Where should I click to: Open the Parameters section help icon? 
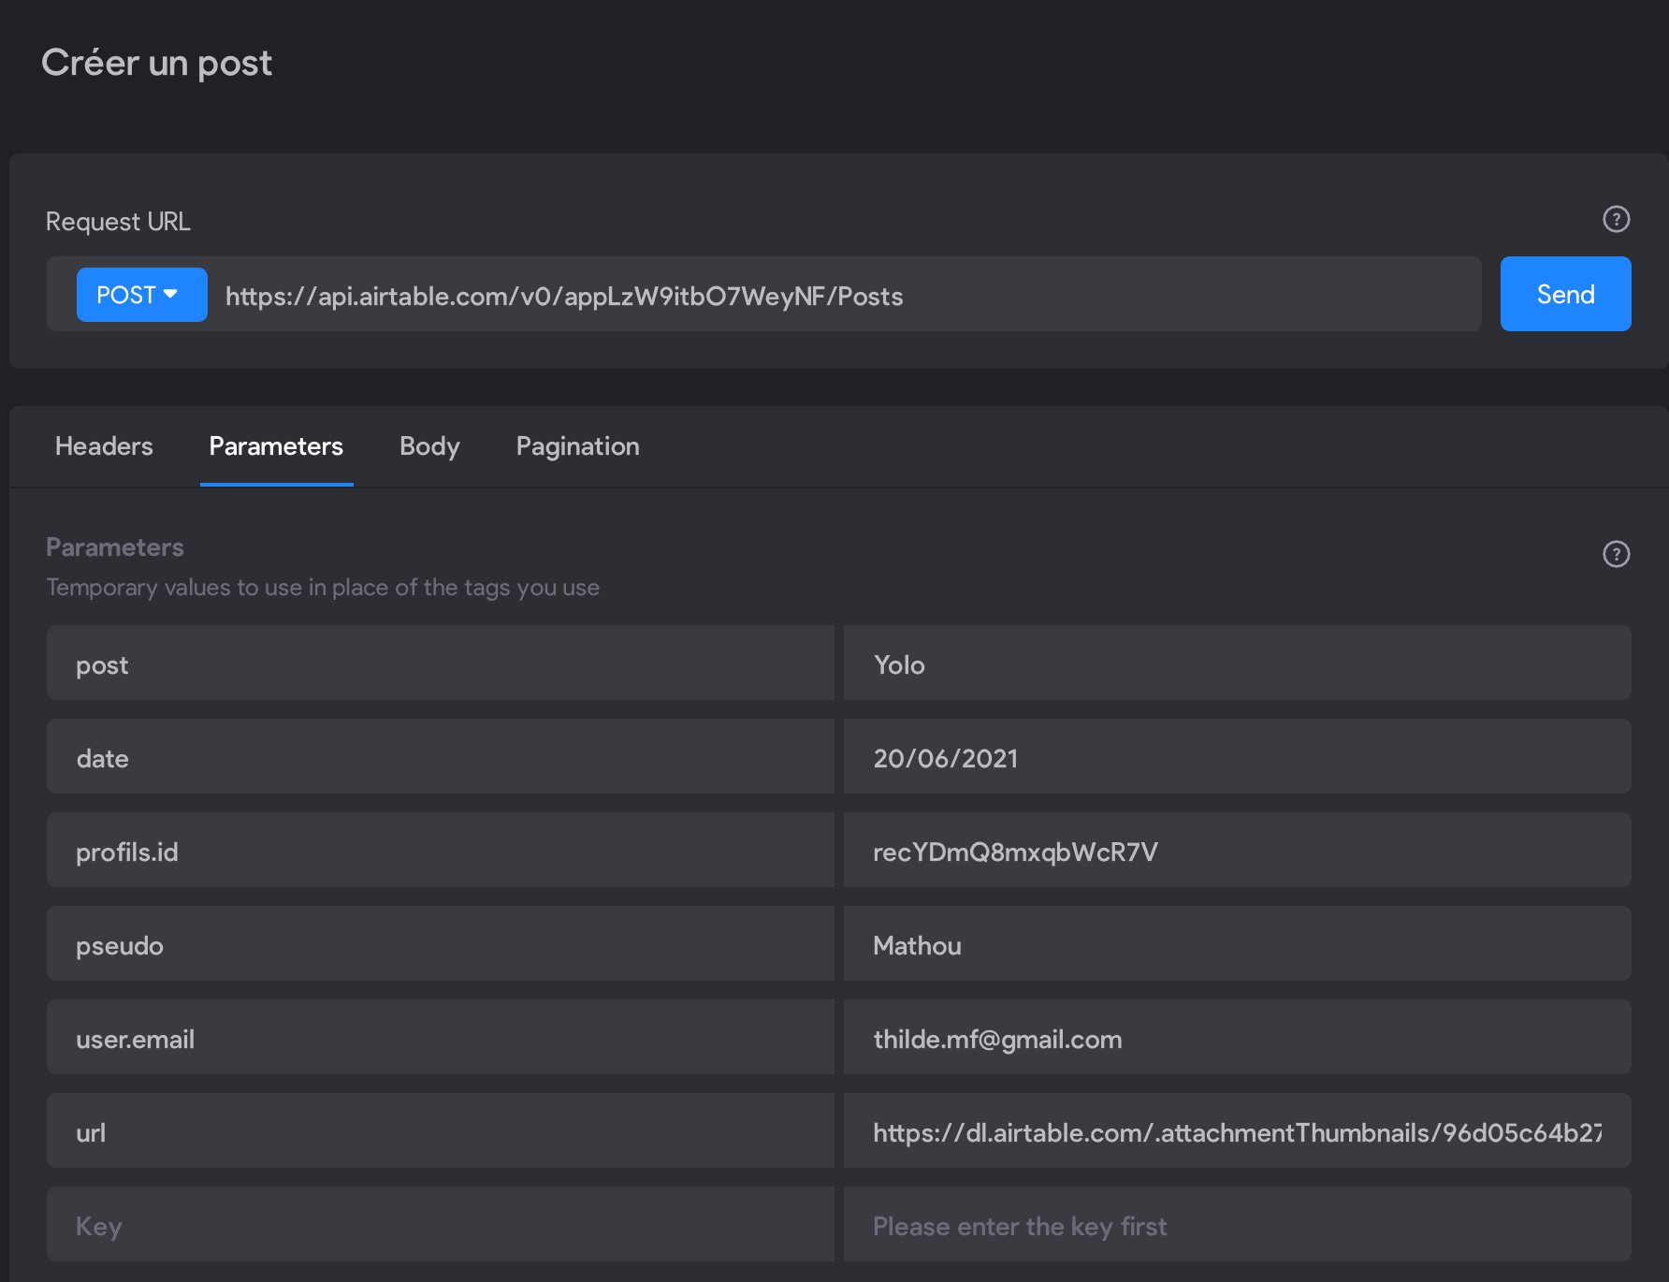coord(1616,554)
